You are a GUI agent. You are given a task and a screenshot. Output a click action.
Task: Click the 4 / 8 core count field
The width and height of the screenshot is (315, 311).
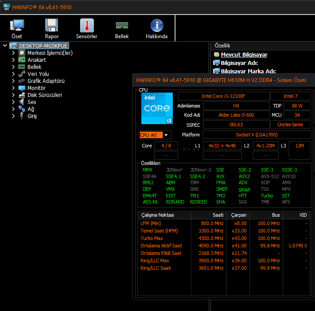point(166,146)
